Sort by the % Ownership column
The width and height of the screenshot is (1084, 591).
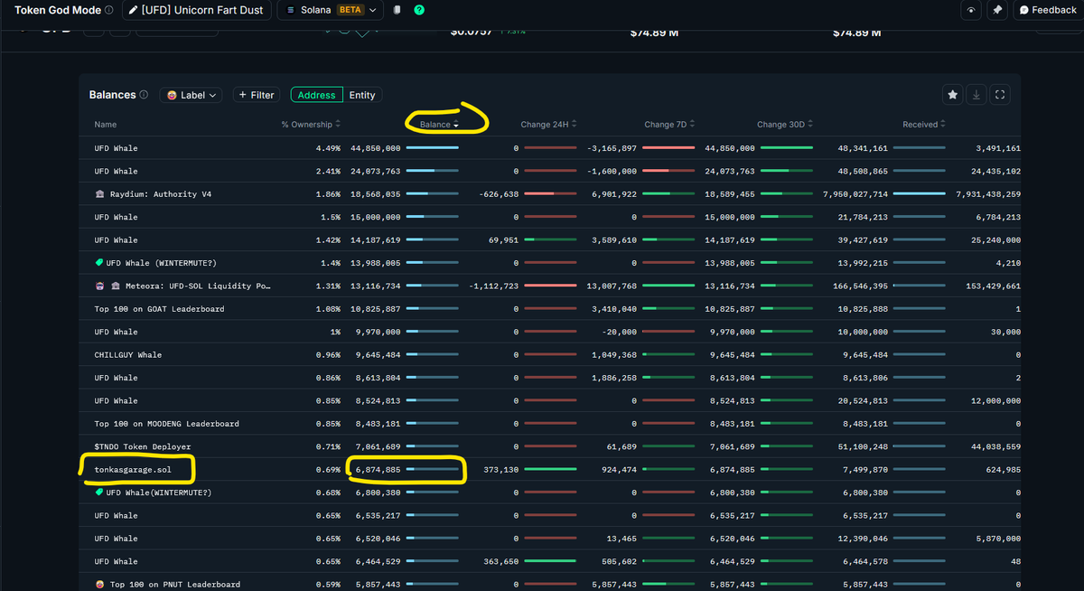click(311, 124)
